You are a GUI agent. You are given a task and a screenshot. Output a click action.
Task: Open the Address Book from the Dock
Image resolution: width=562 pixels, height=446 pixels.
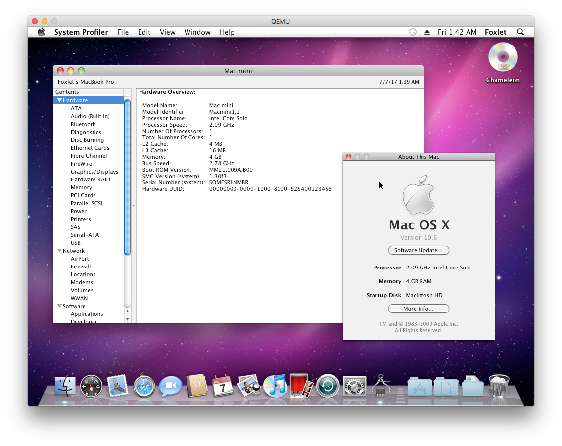pyautogui.click(x=196, y=386)
